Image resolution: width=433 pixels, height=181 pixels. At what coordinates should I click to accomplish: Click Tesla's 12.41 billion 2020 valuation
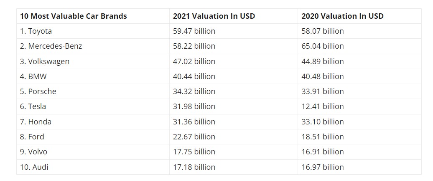pos(322,107)
